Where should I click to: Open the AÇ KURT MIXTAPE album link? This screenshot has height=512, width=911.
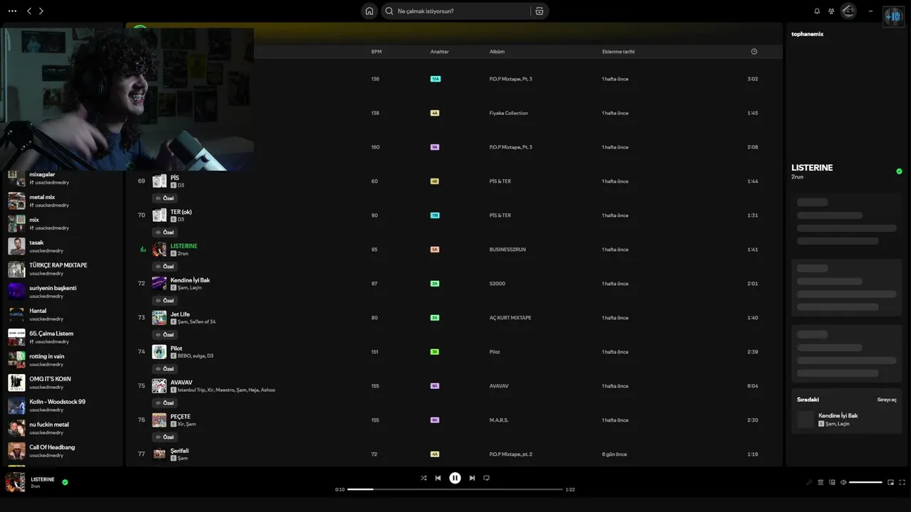[510, 318]
